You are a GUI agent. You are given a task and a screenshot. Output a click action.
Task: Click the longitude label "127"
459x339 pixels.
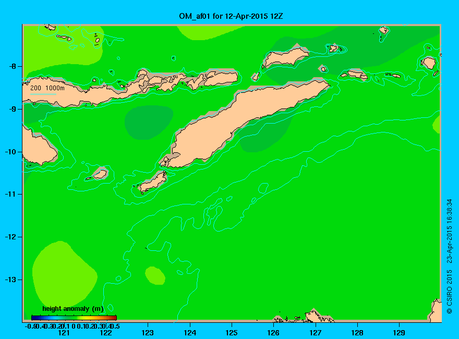click(x=315, y=333)
